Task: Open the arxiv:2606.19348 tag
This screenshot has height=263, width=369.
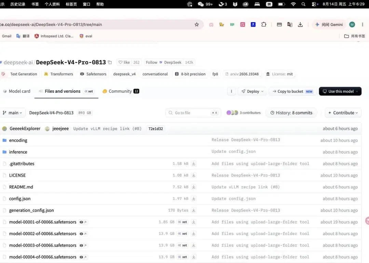Action: (242, 74)
